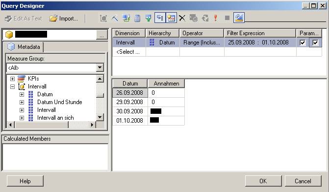
Task: Click the Execute Query red exclamation icon
Action: point(215,18)
